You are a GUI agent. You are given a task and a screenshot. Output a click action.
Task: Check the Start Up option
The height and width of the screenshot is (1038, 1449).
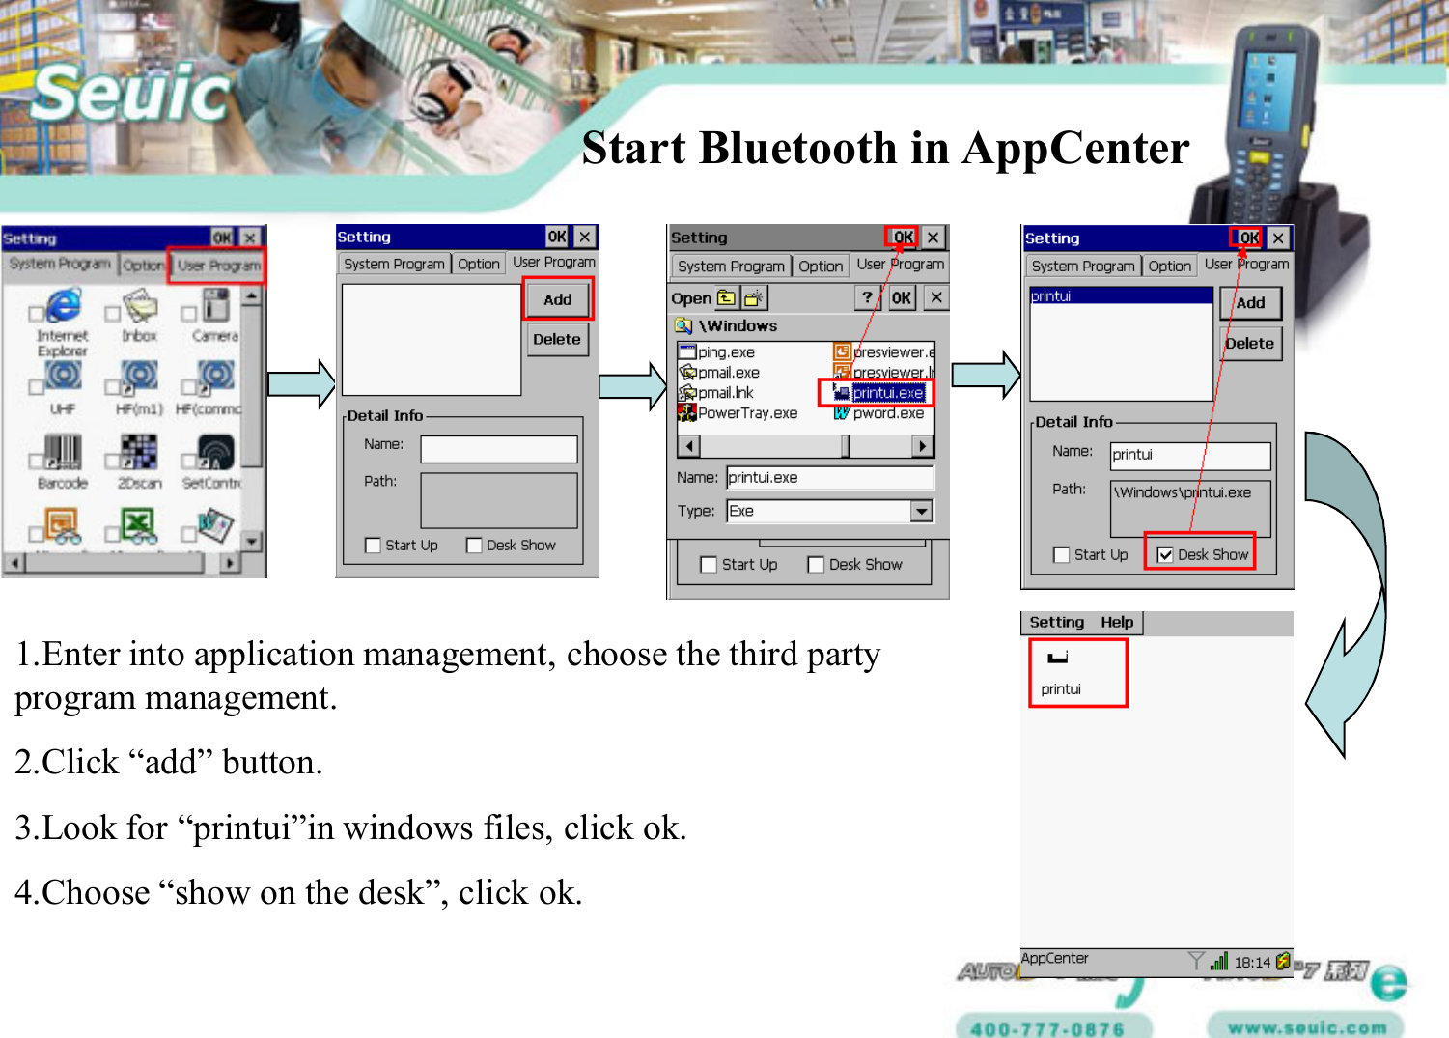coord(373,546)
